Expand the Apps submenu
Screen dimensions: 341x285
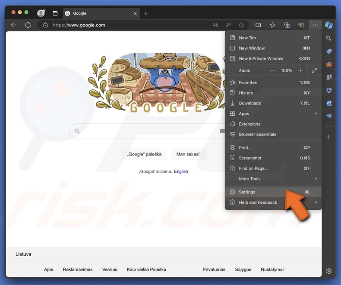tap(273, 114)
